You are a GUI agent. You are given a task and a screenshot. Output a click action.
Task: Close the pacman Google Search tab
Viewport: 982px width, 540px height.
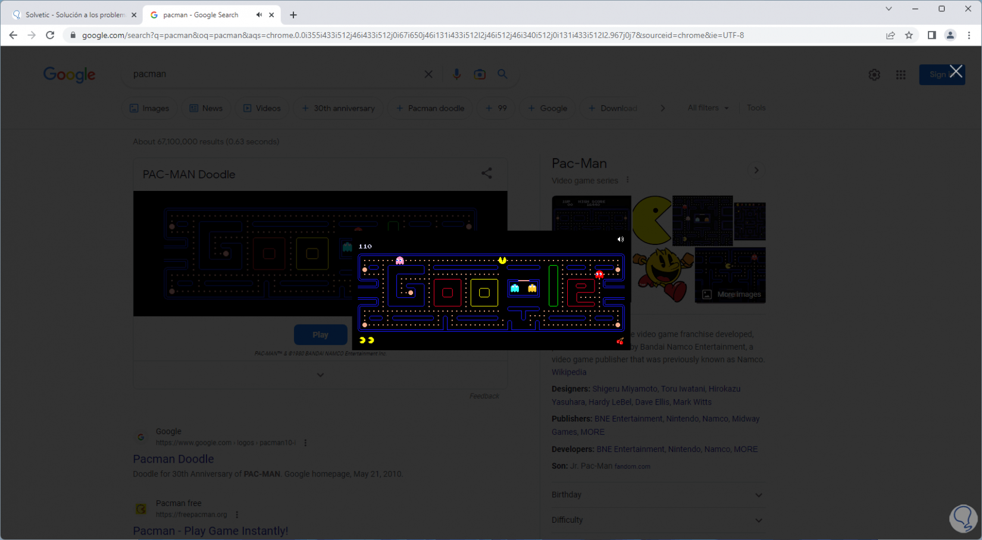coord(272,15)
